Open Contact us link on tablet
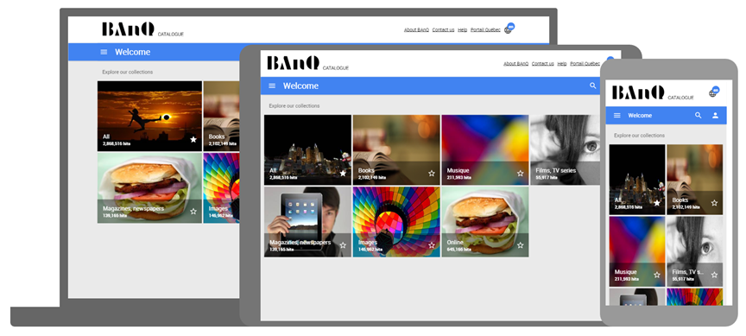 pyautogui.click(x=543, y=63)
